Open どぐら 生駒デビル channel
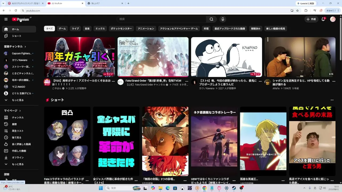Screen dimensions: 342x192 [19, 93]
